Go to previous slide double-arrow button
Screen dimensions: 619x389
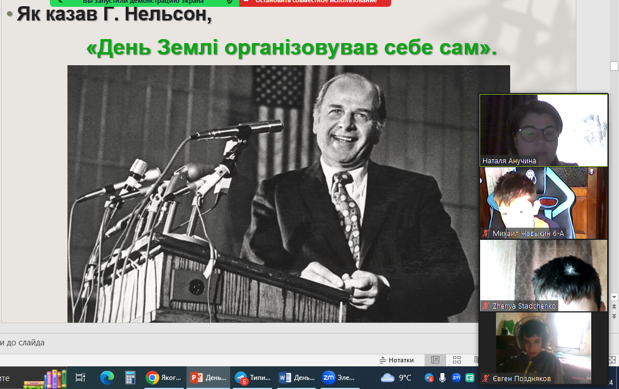point(614,306)
